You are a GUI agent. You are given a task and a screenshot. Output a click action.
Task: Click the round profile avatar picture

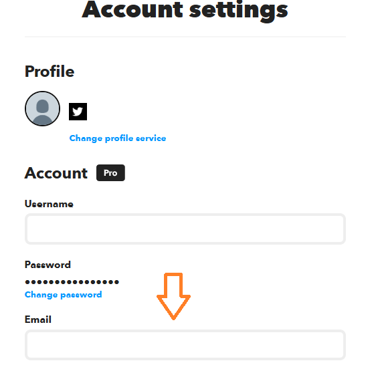pos(42,108)
